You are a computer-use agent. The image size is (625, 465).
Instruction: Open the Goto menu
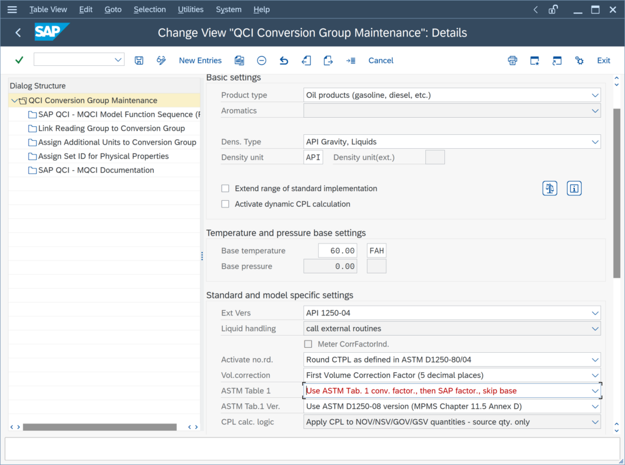[113, 10]
